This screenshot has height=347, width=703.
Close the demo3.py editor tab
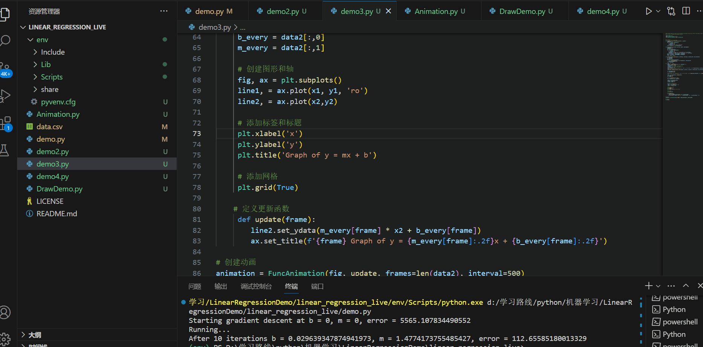coord(388,11)
